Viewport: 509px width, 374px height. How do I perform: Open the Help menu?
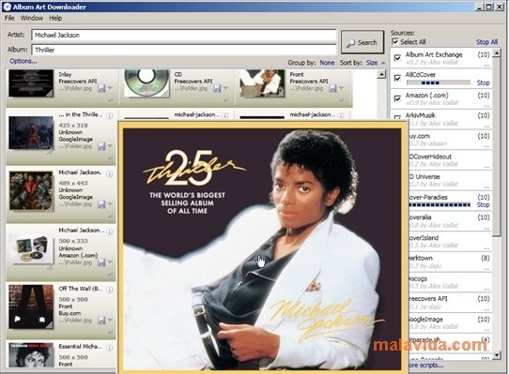click(x=55, y=18)
